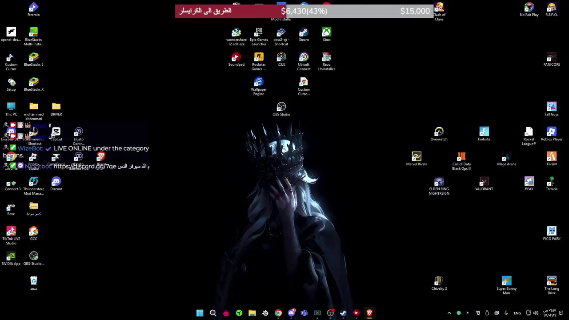Launch Chivalry 2 desktop icon
The image size is (569, 320).
[439, 284]
